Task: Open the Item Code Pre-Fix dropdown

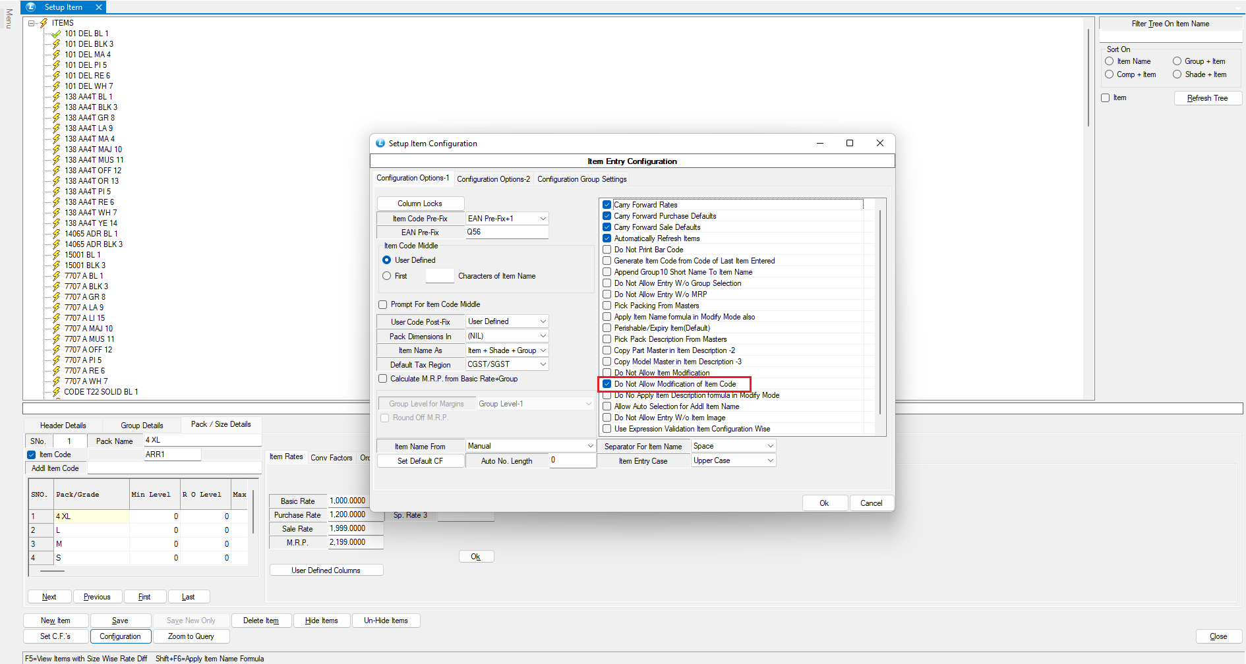Action: pyautogui.click(x=543, y=219)
